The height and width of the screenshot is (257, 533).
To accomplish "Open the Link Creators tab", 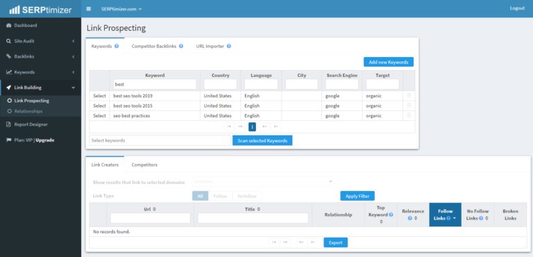I will pyautogui.click(x=105, y=165).
